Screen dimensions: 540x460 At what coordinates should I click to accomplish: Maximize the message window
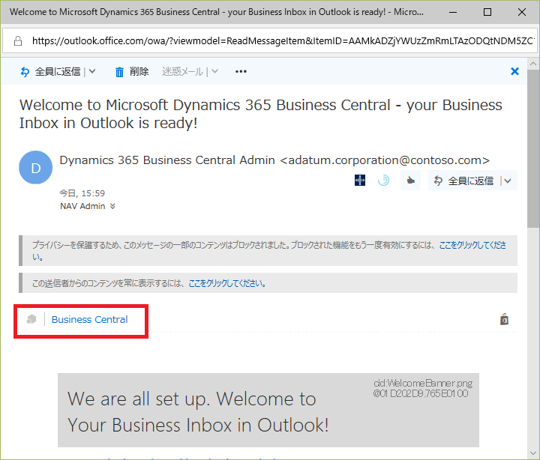click(x=487, y=12)
